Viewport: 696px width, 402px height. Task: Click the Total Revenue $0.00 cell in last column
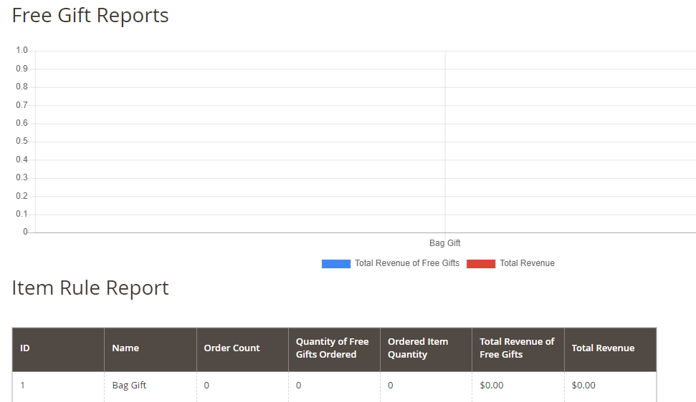point(583,386)
